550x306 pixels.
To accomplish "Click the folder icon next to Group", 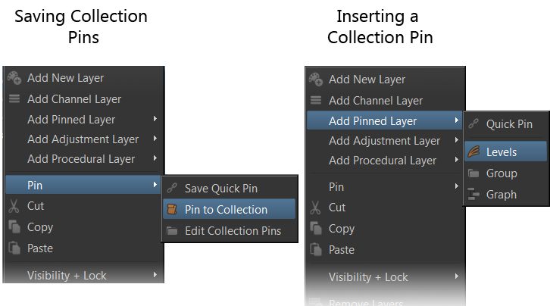I will (473, 173).
